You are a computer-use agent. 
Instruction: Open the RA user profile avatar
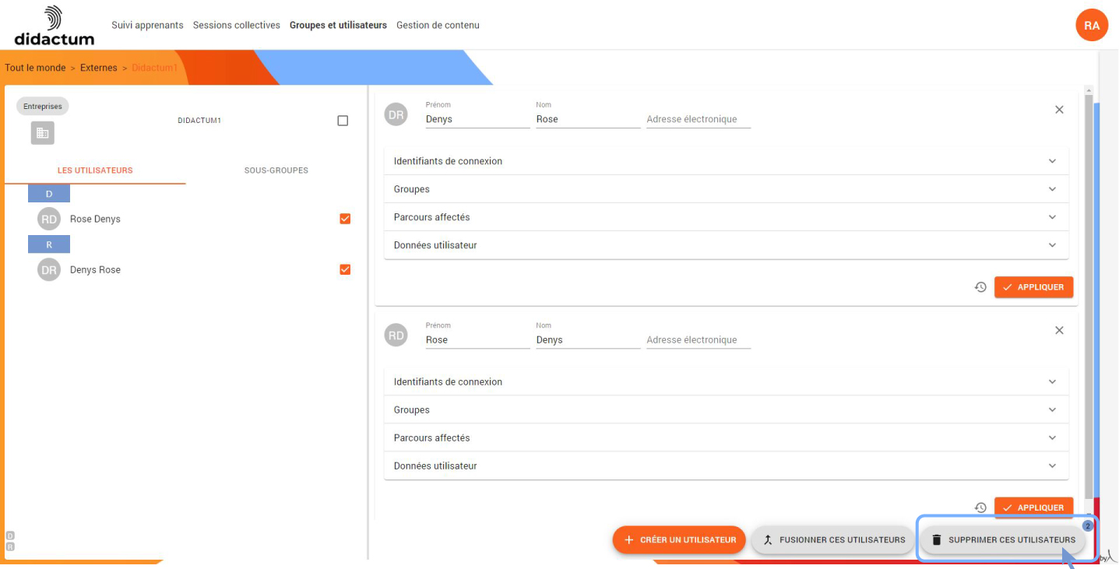pyautogui.click(x=1091, y=26)
